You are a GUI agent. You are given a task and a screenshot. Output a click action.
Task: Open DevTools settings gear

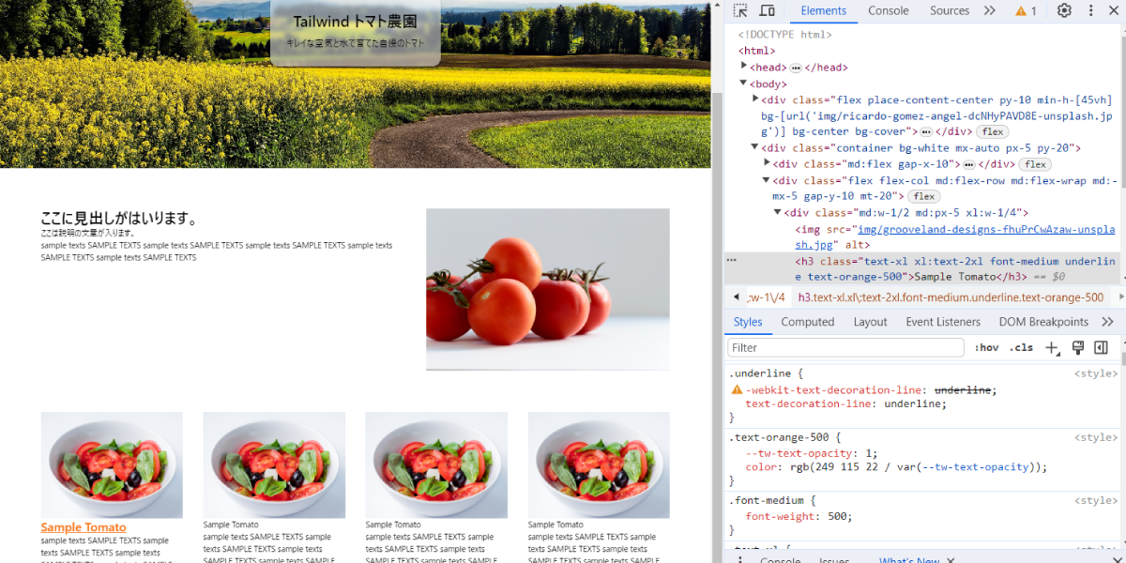point(1064,11)
